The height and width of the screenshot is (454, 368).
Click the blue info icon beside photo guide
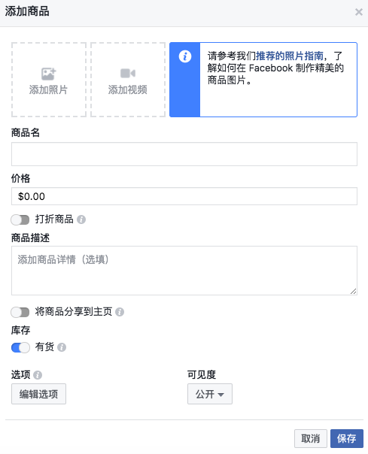point(185,56)
